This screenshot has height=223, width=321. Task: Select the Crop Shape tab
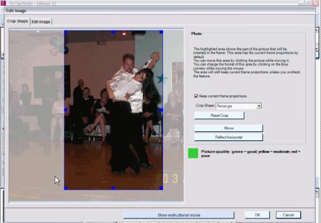17,21
